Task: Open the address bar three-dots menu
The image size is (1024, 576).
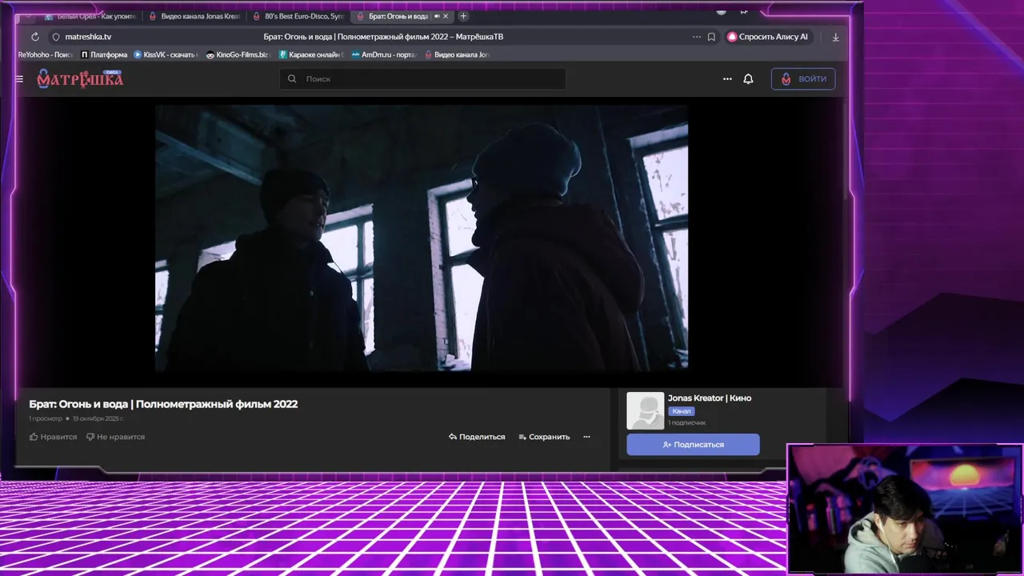Action: pyautogui.click(x=697, y=37)
